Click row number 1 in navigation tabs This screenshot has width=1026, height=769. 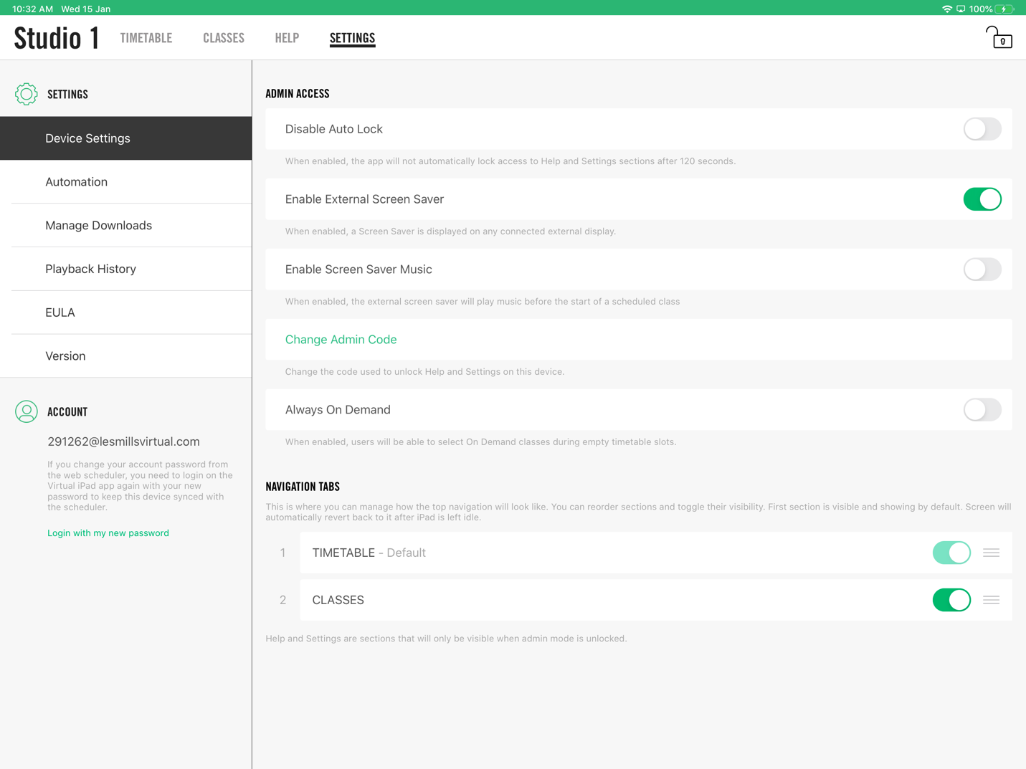[282, 553]
